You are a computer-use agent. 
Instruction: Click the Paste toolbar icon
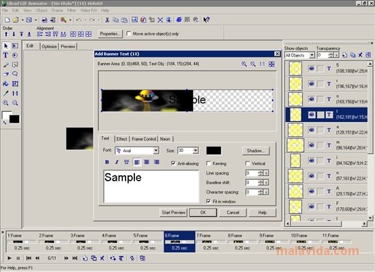[x=124, y=20]
